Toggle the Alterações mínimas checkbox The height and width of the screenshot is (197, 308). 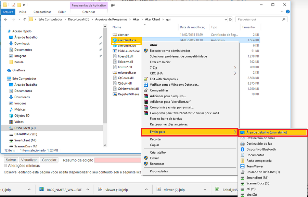click(5, 166)
